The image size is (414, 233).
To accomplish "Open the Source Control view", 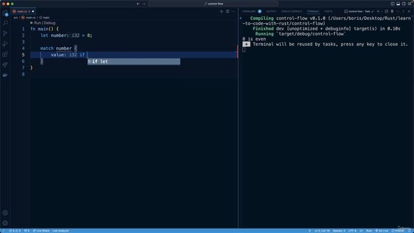I will 5,34.
